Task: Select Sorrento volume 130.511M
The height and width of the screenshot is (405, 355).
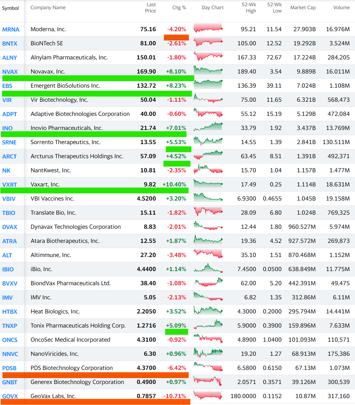Action: point(336,142)
